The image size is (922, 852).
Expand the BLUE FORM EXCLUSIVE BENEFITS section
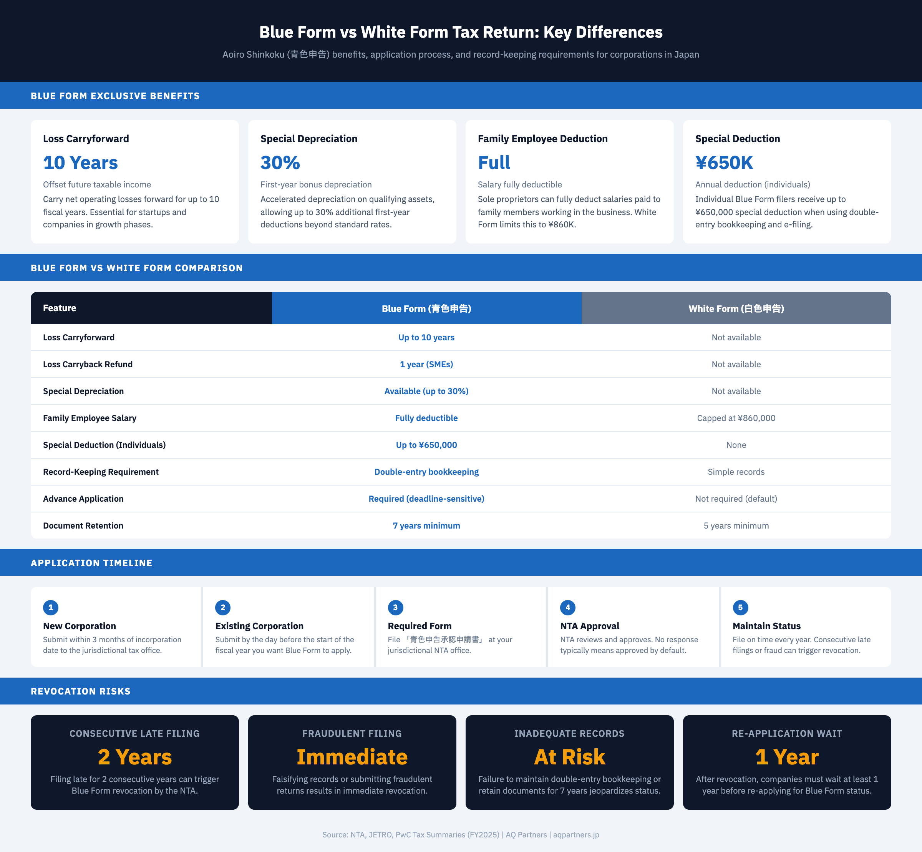pos(115,96)
